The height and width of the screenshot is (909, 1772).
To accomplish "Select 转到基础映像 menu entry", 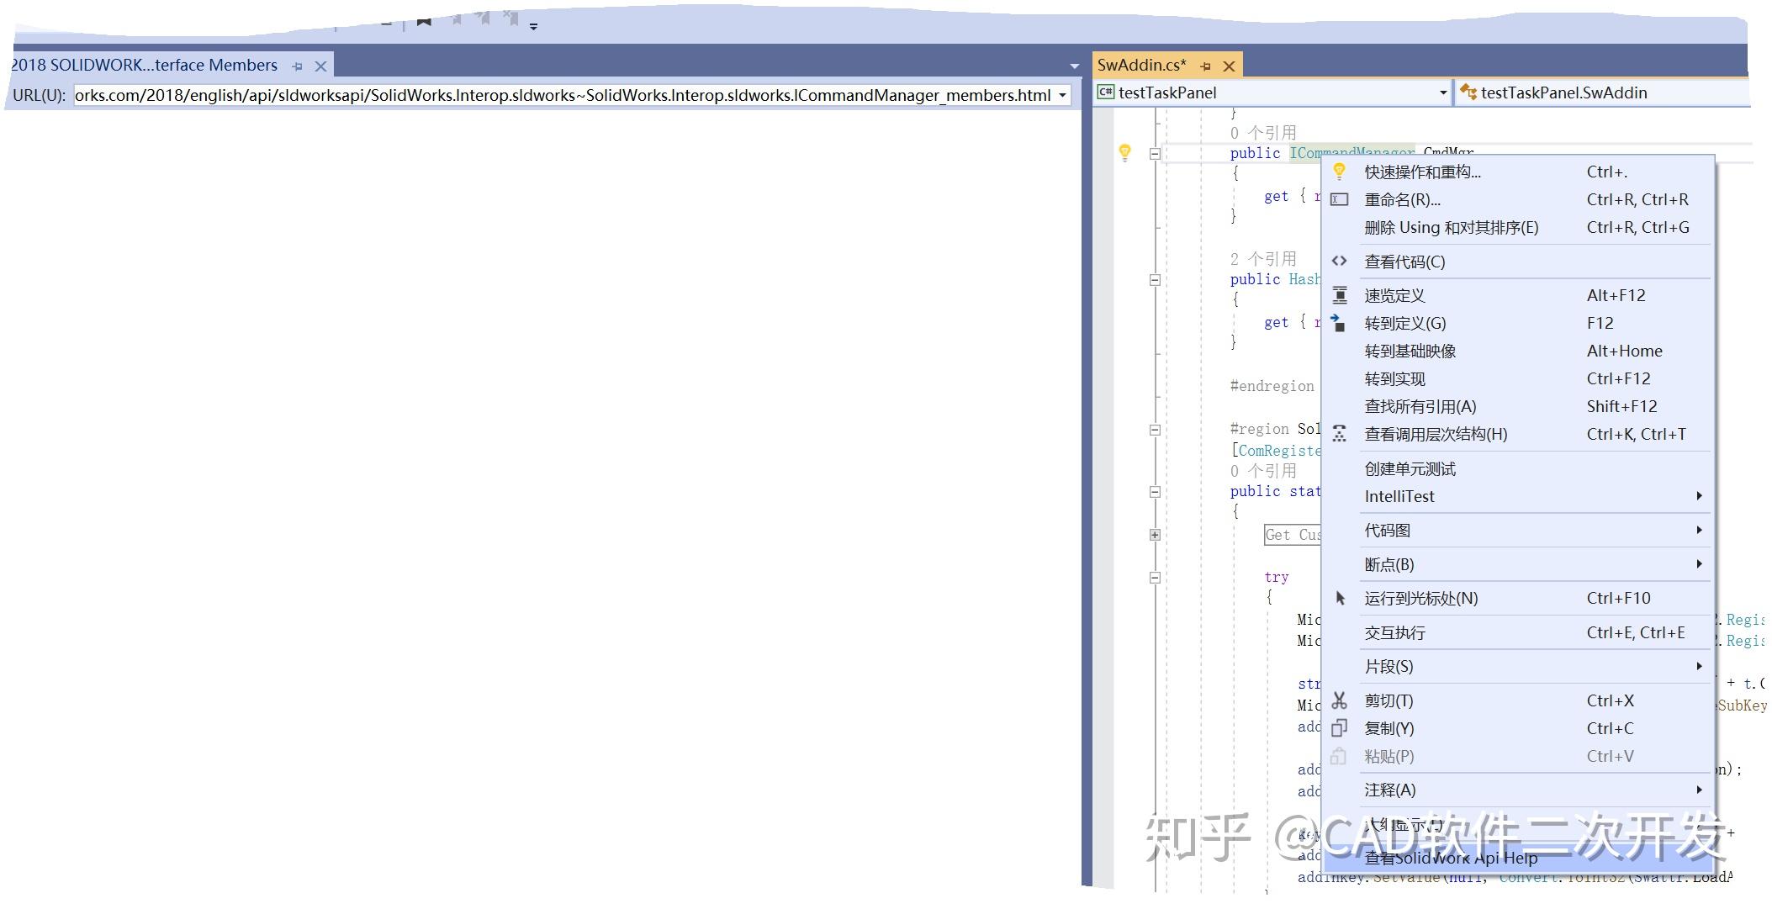I will point(1519,351).
